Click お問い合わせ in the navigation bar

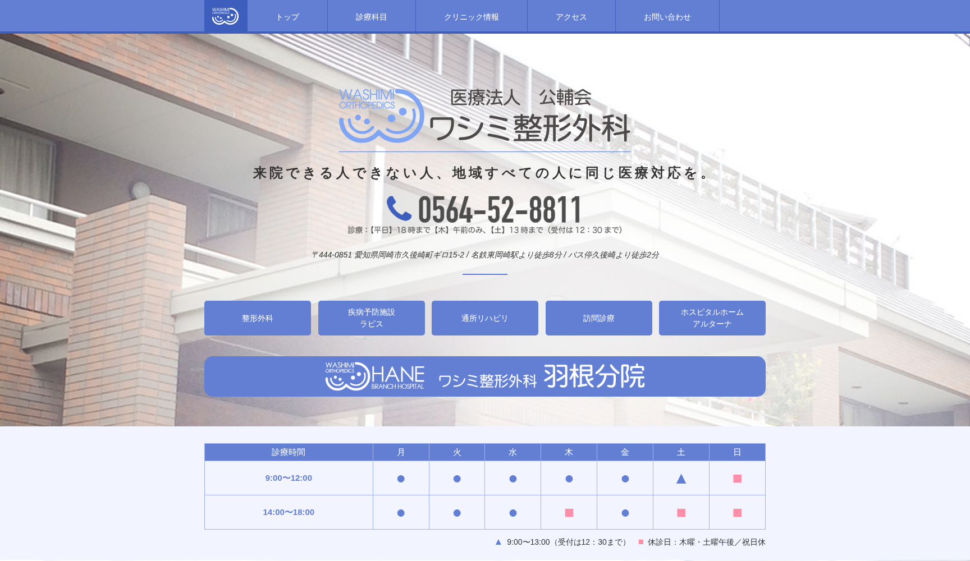click(x=667, y=16)
